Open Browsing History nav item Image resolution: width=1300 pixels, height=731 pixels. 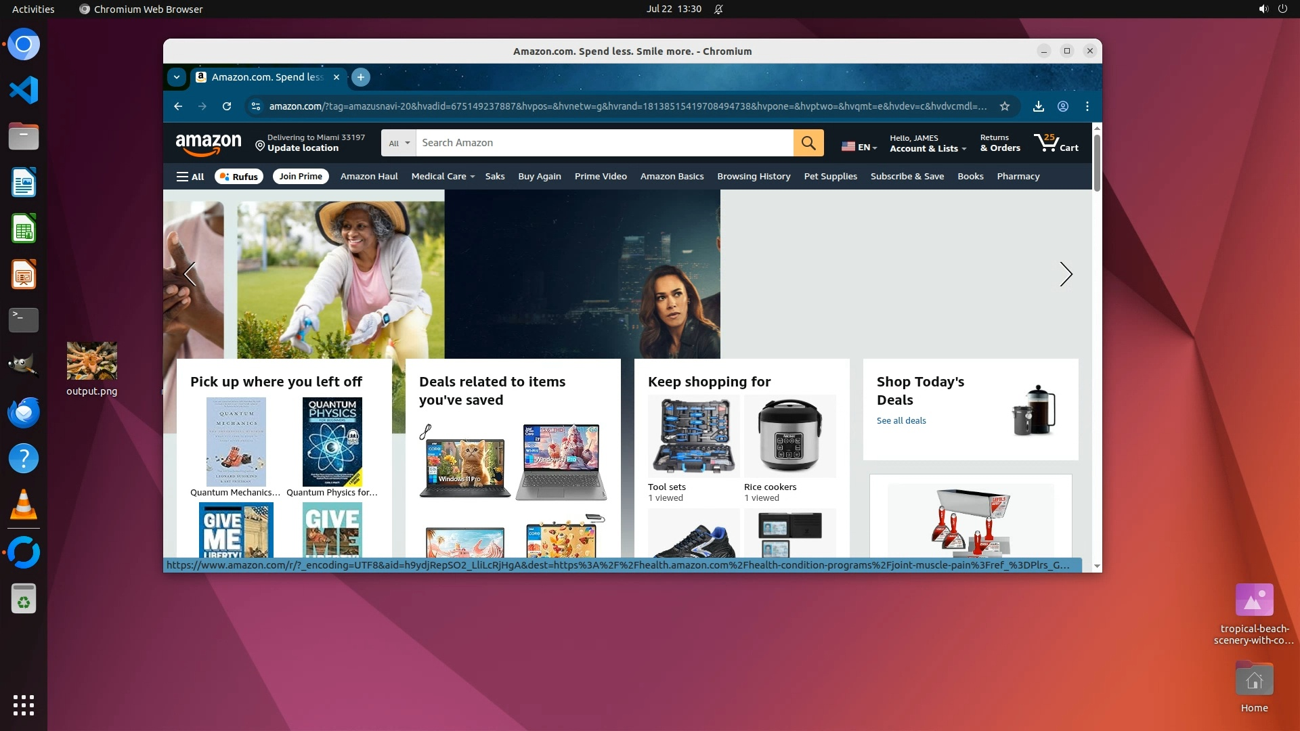754,177
